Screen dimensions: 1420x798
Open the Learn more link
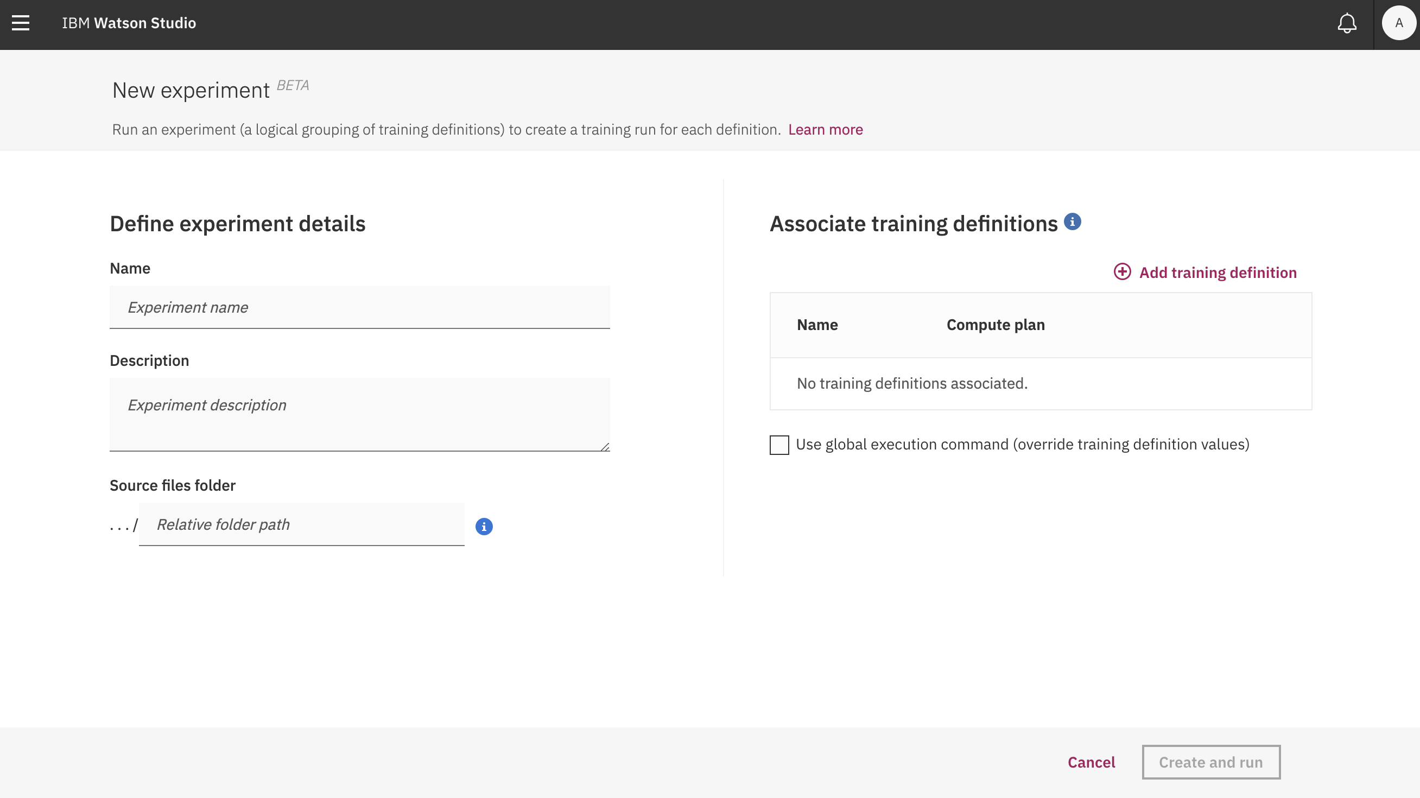pos(825,130)
